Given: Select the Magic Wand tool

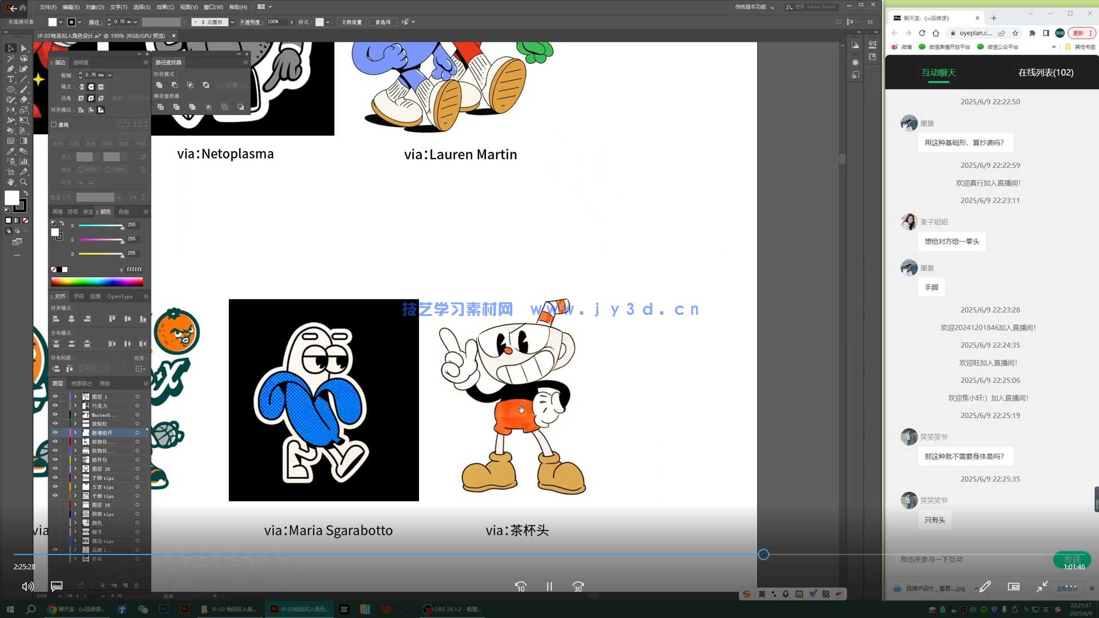Looking at the screenshot, I should point(11,58).
